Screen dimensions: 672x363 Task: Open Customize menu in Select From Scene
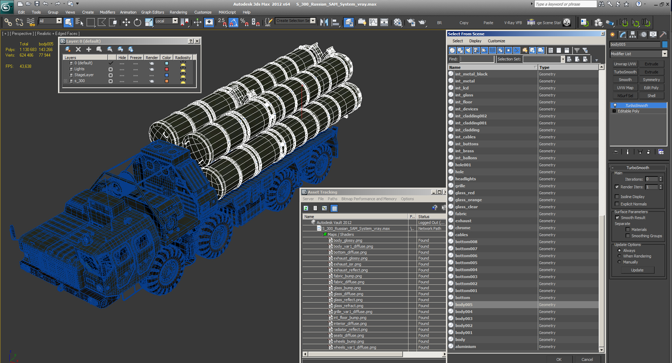(496, 41)
